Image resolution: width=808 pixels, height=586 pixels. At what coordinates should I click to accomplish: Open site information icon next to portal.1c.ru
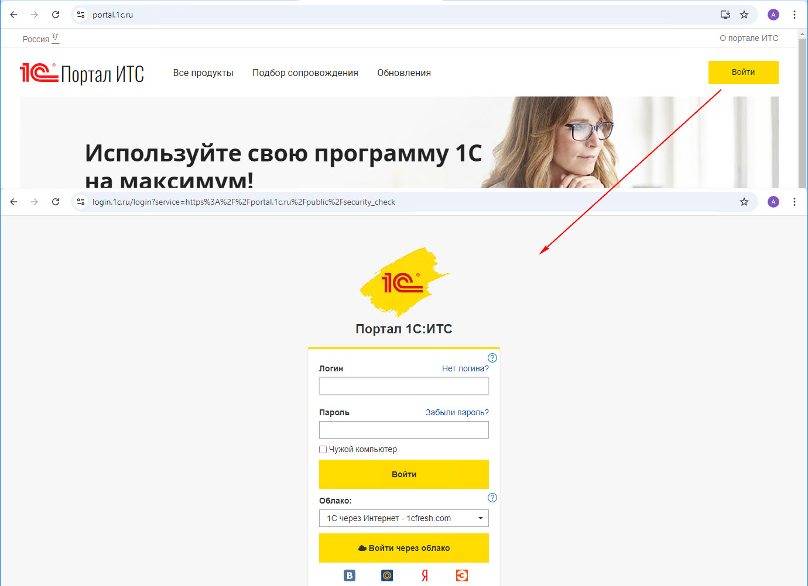(x=81, y=15)
